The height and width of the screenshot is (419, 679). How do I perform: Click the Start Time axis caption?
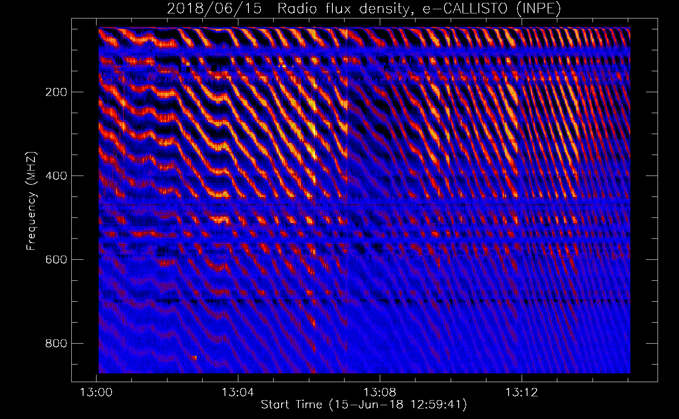(364, 405)
